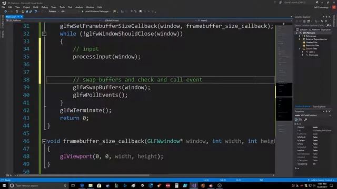This screenshot has height=189, width=337.
Task: Start Local Windows Debugger
Action: [x=95, y=12]
